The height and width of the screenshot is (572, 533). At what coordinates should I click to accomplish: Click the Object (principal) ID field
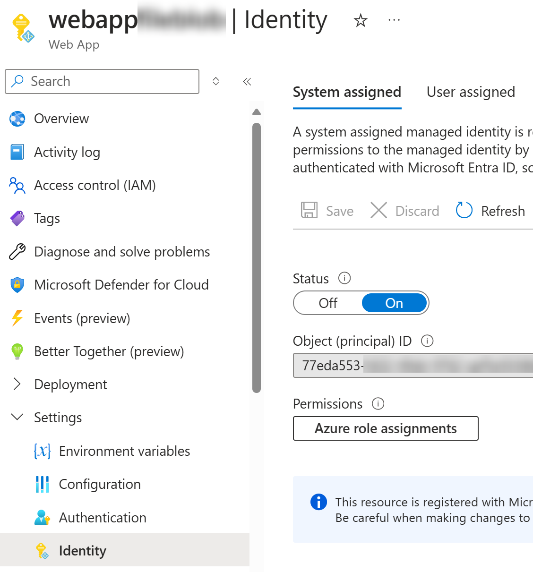[413, 366]
